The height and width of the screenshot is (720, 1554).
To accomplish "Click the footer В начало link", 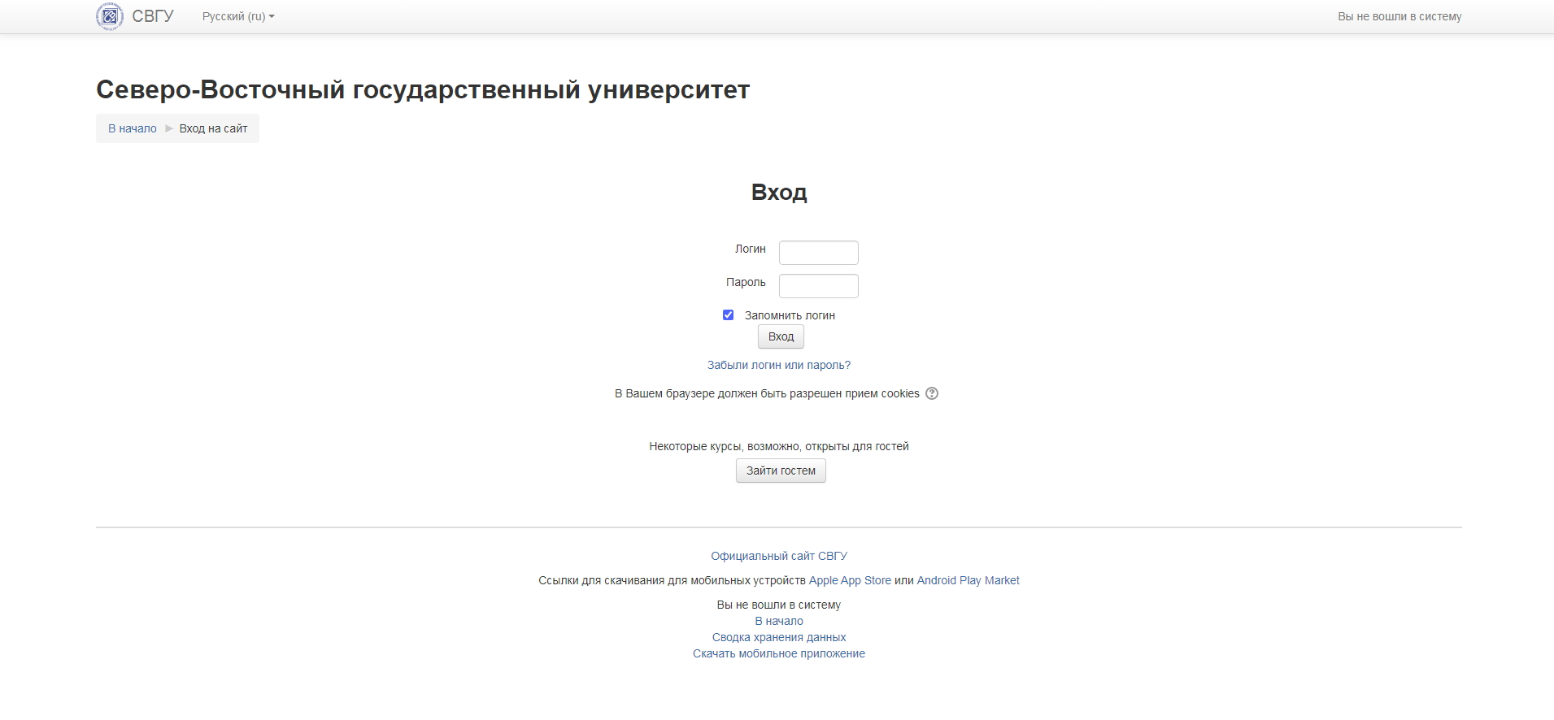I will 778,621.
